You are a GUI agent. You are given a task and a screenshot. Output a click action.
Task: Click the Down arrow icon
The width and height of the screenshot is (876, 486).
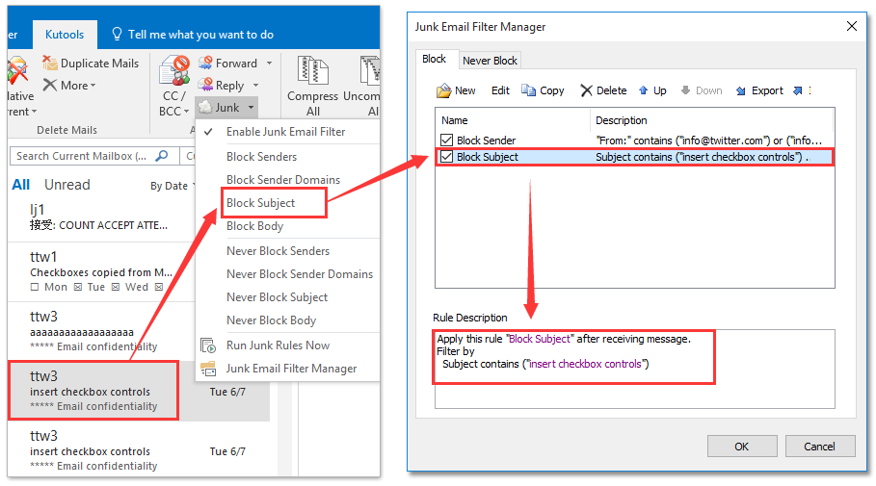point(685,90)
